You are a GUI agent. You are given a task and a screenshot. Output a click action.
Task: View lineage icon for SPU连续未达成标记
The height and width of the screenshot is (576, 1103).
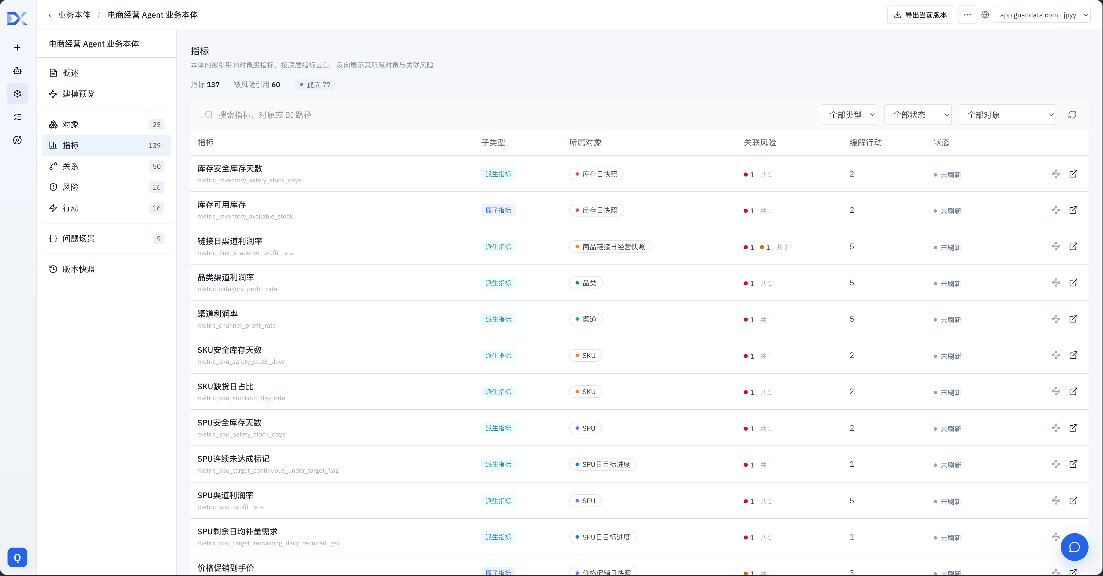1056,464
